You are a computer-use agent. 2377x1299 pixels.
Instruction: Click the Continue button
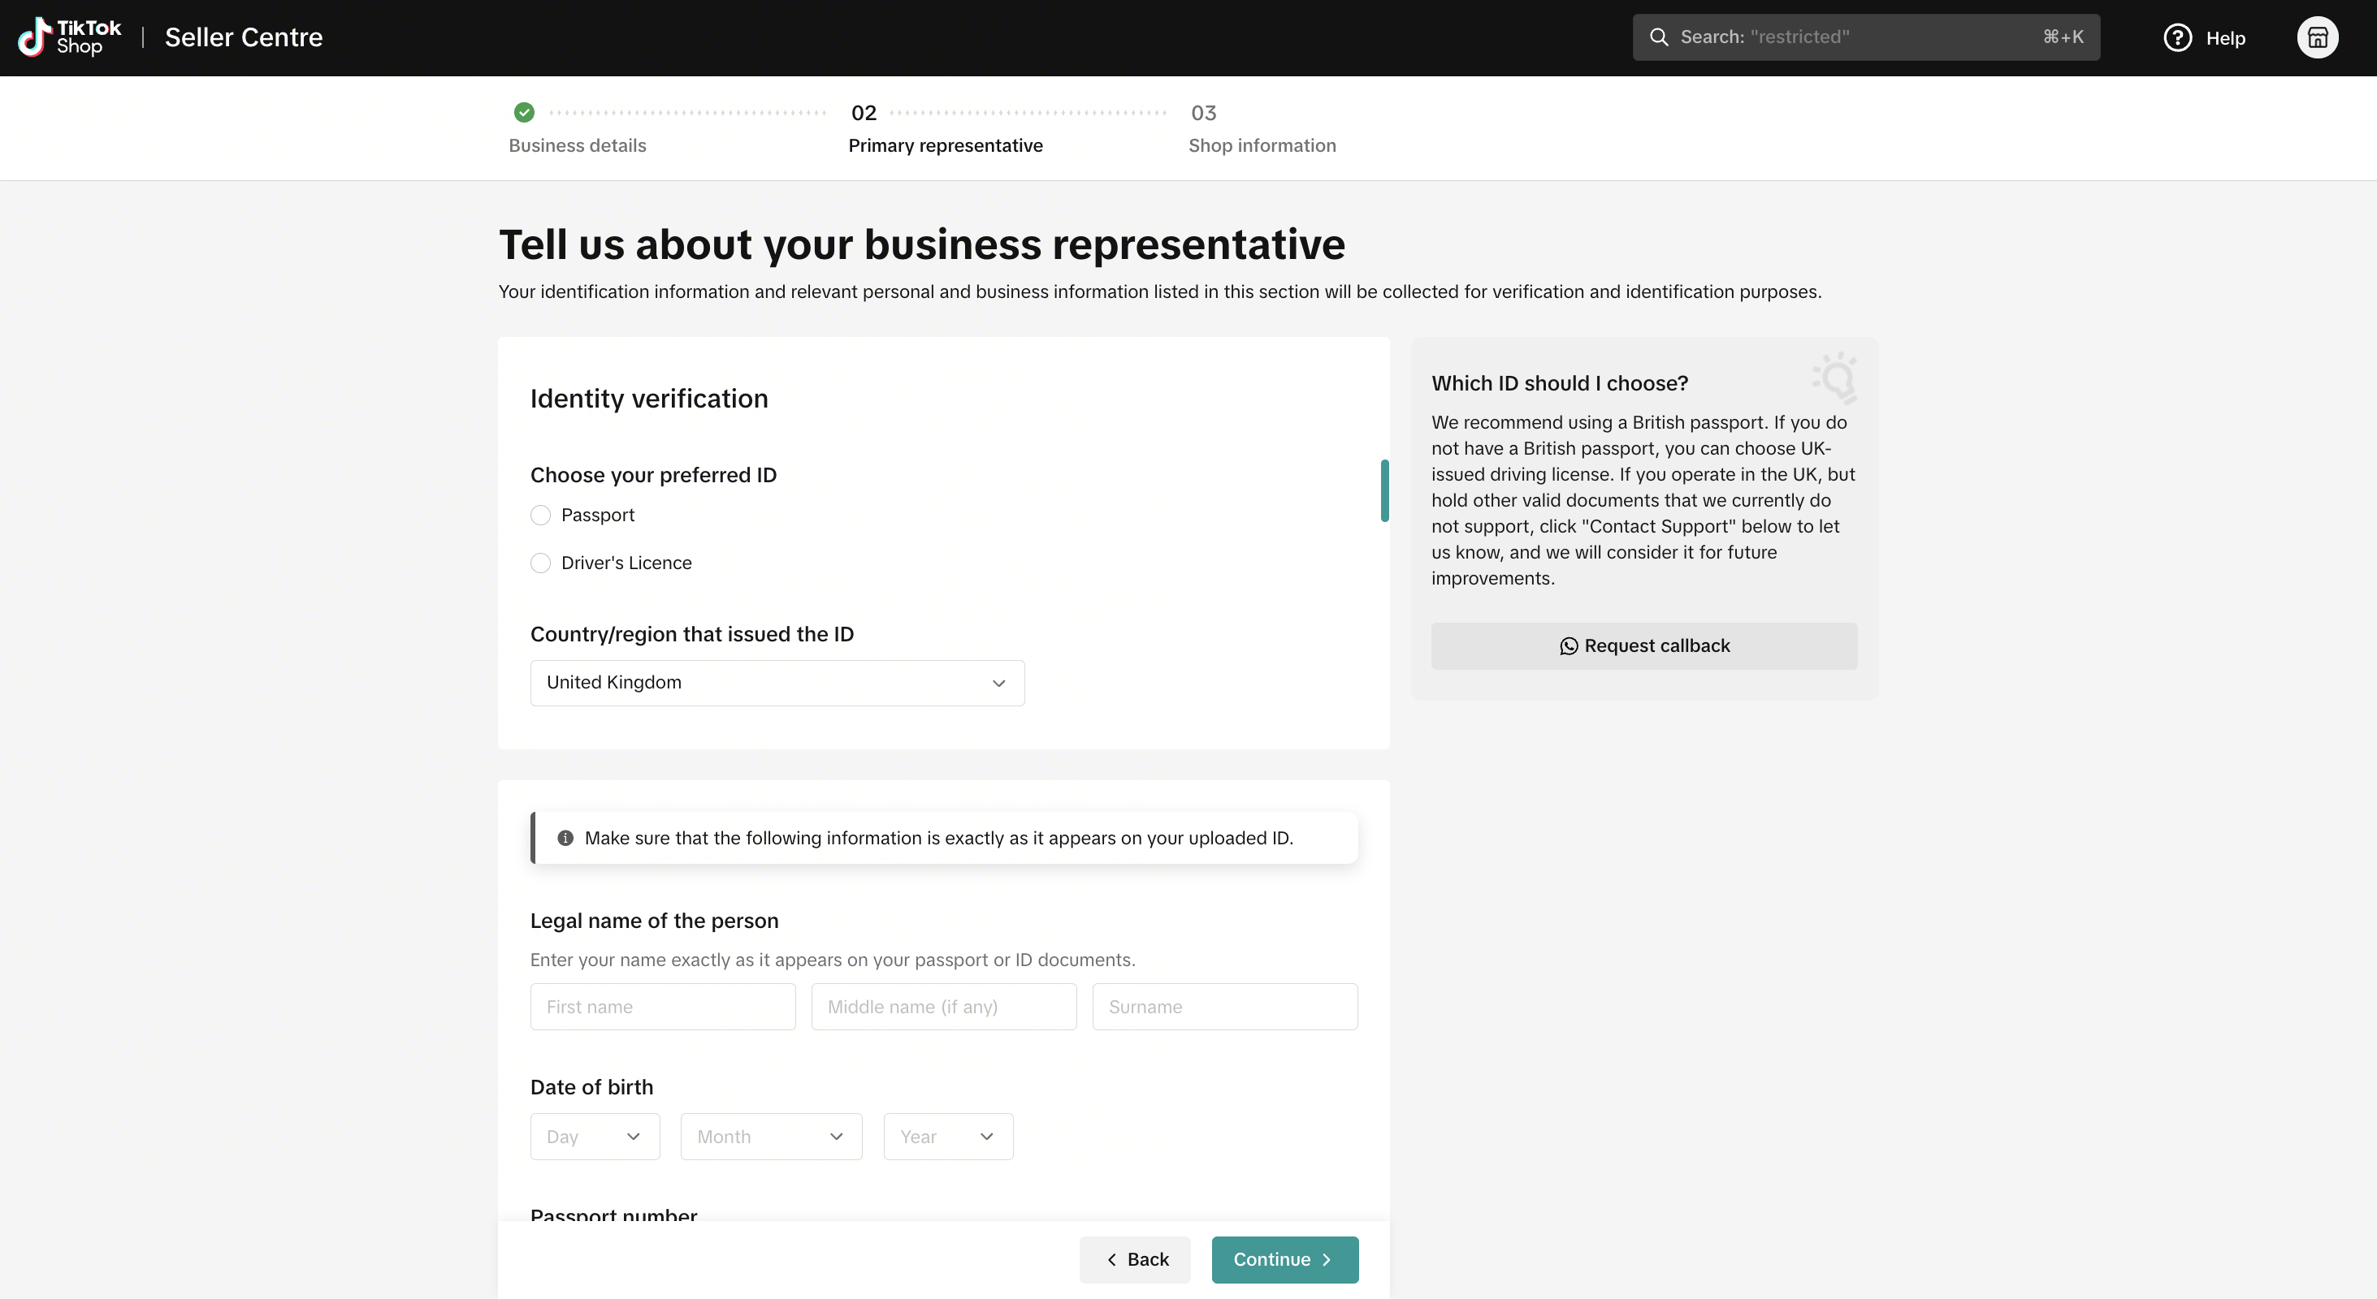click(x=1284, y=1259)
